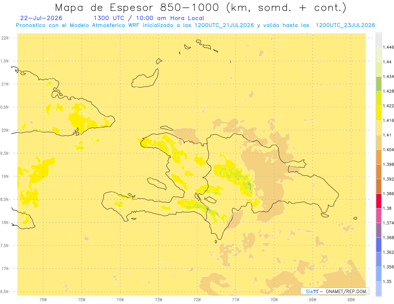Screen dimensions: 394x304
Task: Click the '73W' longitude label
Action: click(x=159, y=299)
